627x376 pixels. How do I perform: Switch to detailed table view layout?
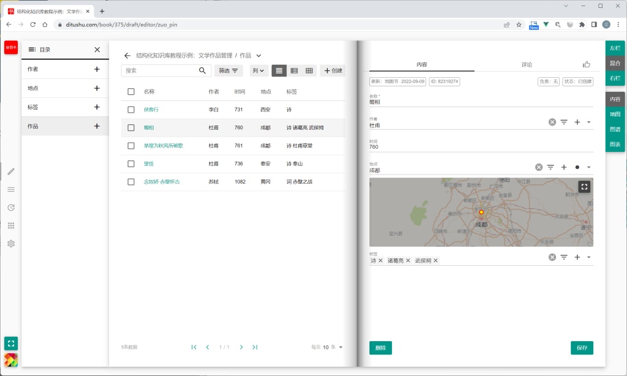(295, 70)
